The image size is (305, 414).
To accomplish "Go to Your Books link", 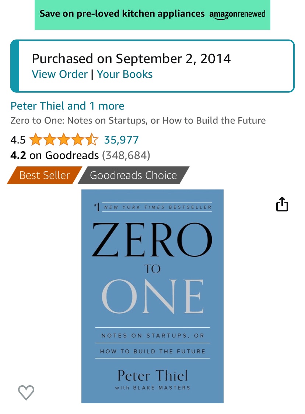I will [125, 74].
